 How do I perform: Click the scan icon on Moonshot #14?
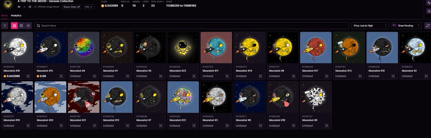click(x=260, y=76)
